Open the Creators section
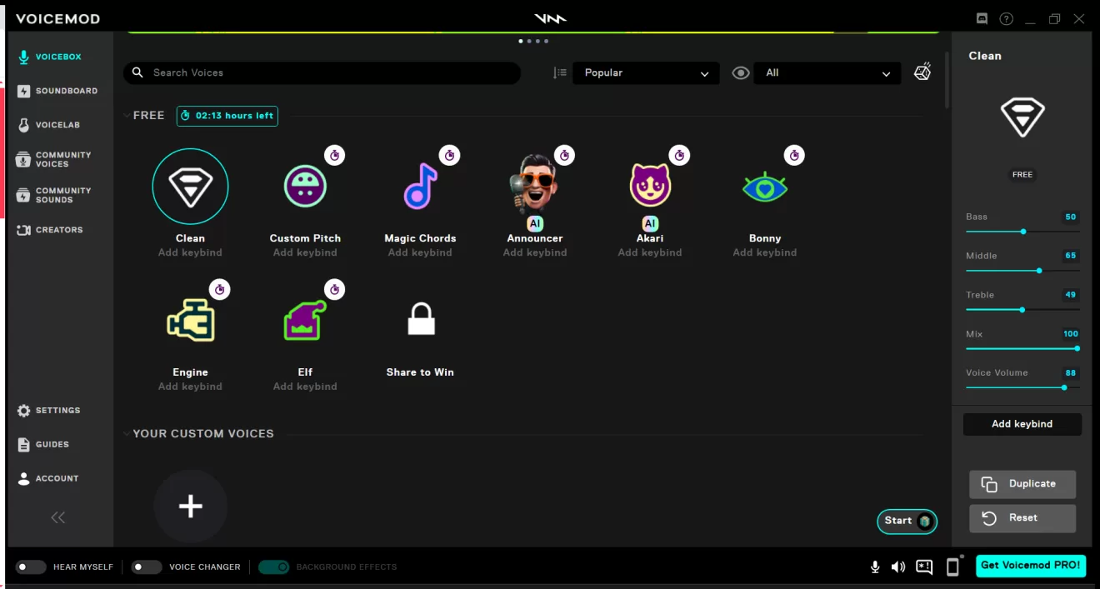 click(x=50, y=230)
